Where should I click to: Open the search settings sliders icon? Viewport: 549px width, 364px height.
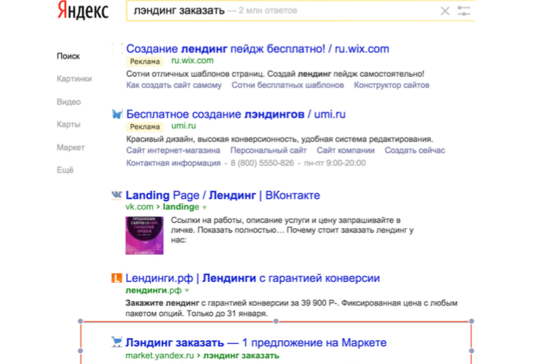point(464,11)
